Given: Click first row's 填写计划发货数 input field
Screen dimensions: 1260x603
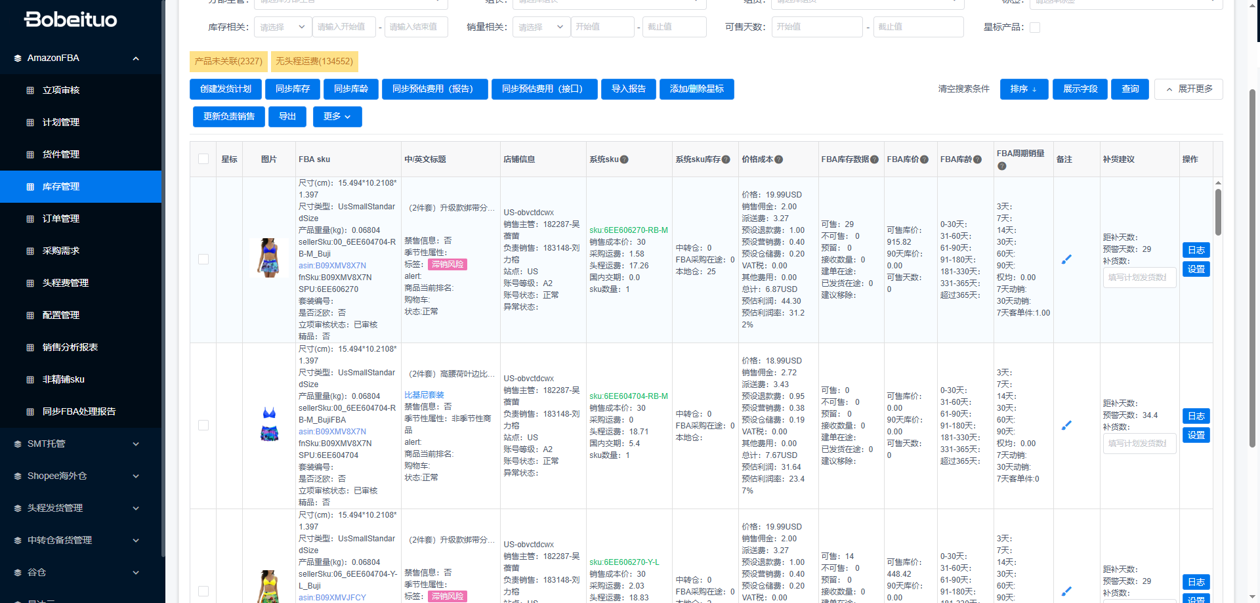Looking at the screenshot, I should pyautogui.click(x=1139, y=278).
